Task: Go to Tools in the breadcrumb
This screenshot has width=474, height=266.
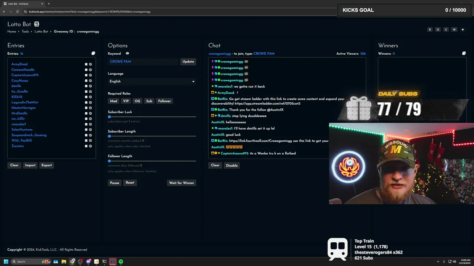Action: 25,31
